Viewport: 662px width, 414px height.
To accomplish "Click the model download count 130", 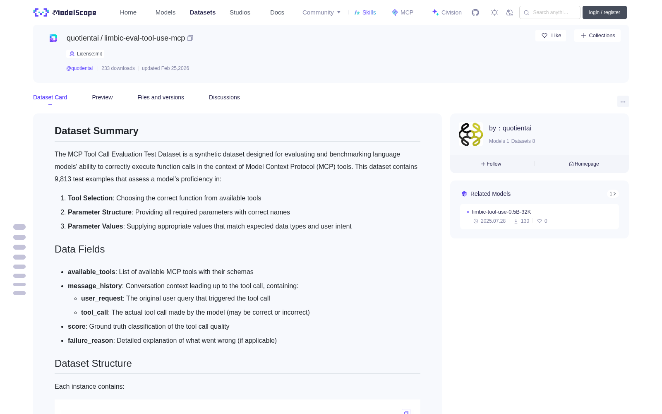I will pos(525,221).
